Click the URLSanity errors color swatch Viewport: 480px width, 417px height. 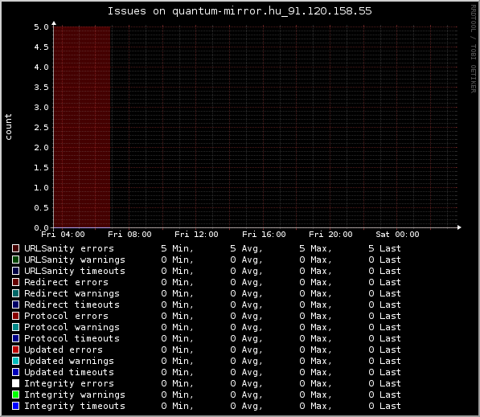coord(15,248)
